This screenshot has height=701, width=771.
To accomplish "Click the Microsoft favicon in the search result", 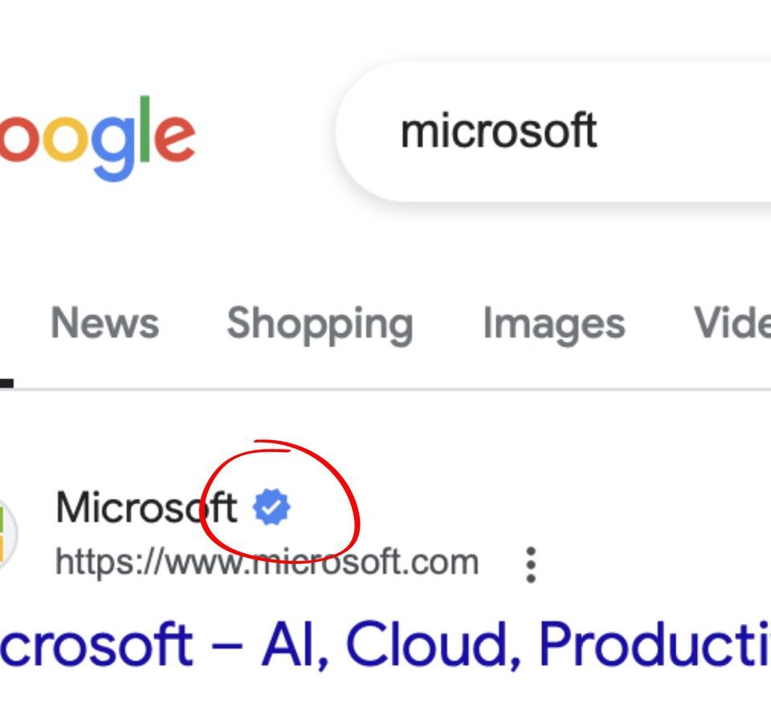I will [x=6, y=534].
